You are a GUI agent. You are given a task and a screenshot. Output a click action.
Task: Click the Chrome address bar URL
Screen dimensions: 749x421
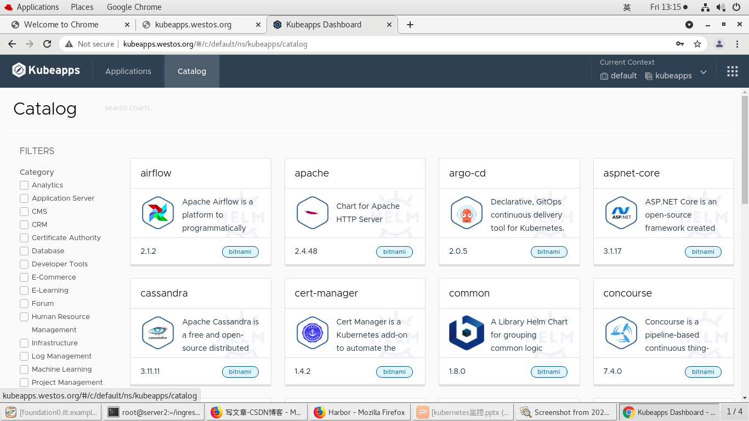[215, 44]
